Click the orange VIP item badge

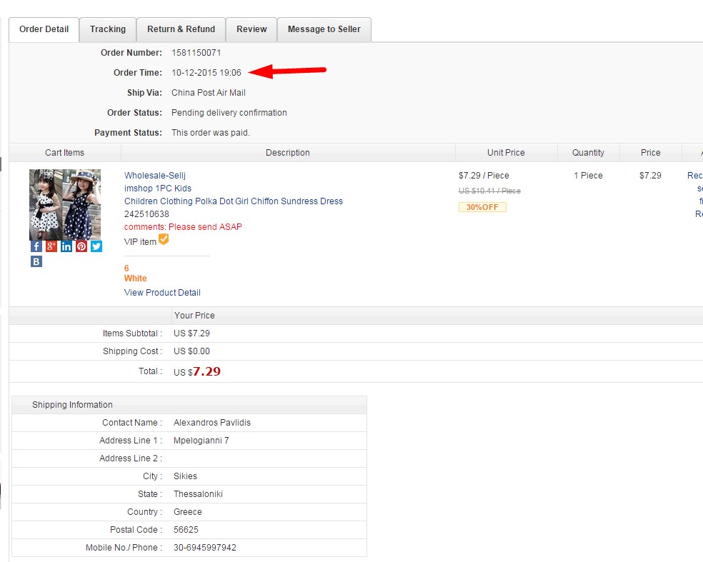click(x=164, y=241)
